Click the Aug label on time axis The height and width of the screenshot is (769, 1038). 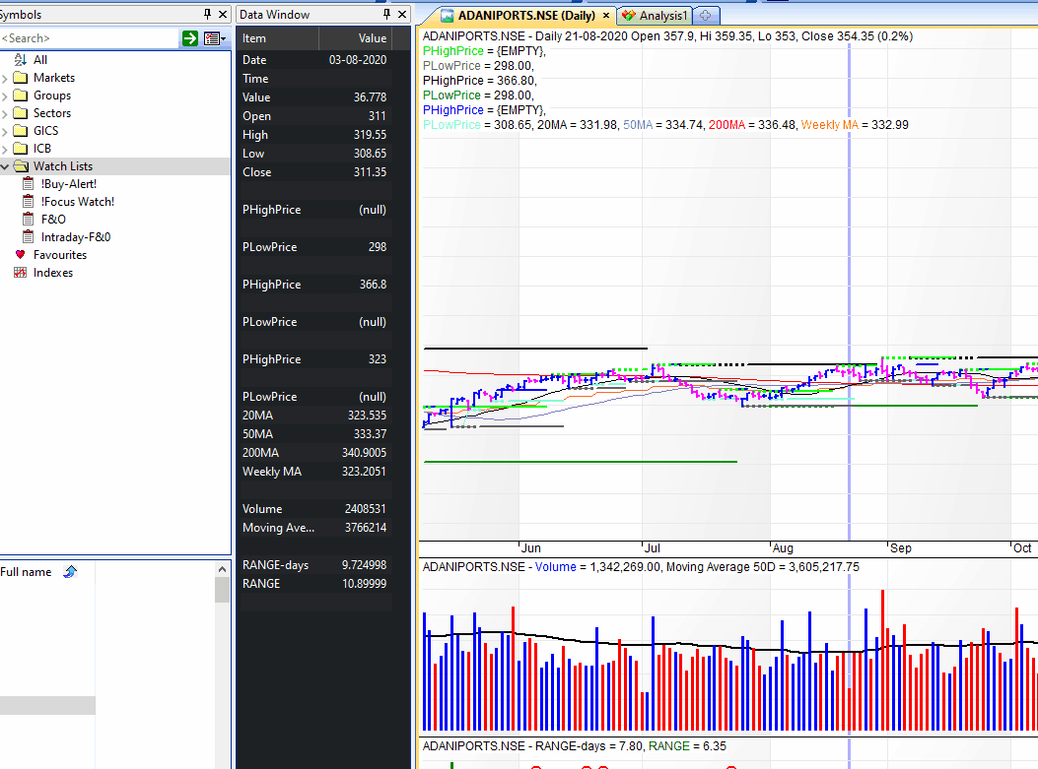pos(783,548)
